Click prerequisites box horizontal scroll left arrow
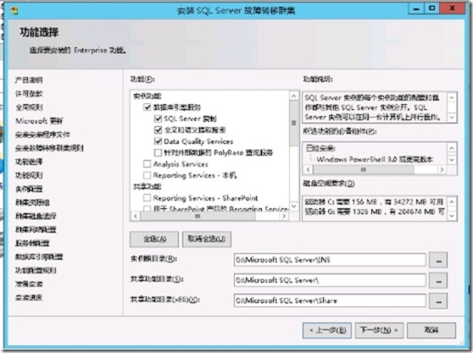 tap(308, 169)
